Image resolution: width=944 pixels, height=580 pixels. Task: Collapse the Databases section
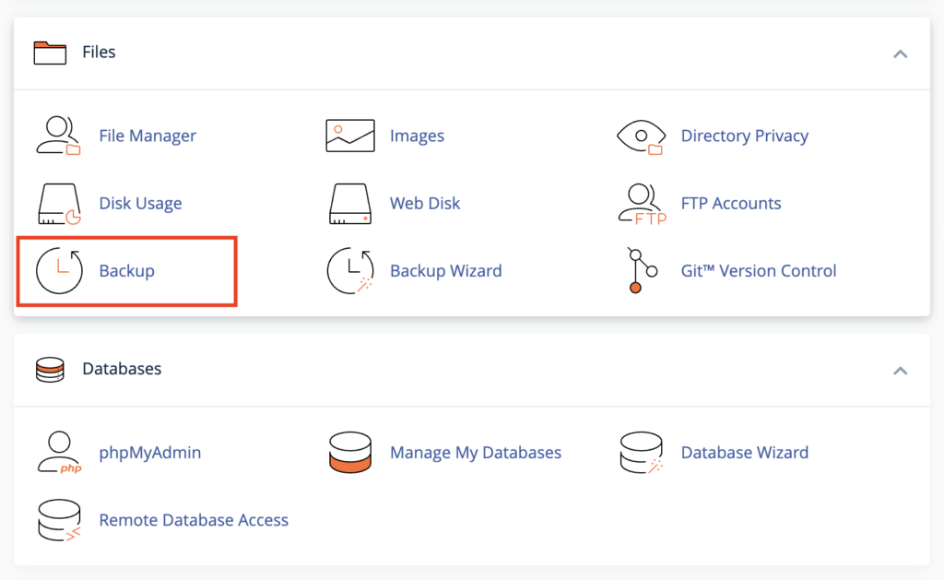pos(901,371)
